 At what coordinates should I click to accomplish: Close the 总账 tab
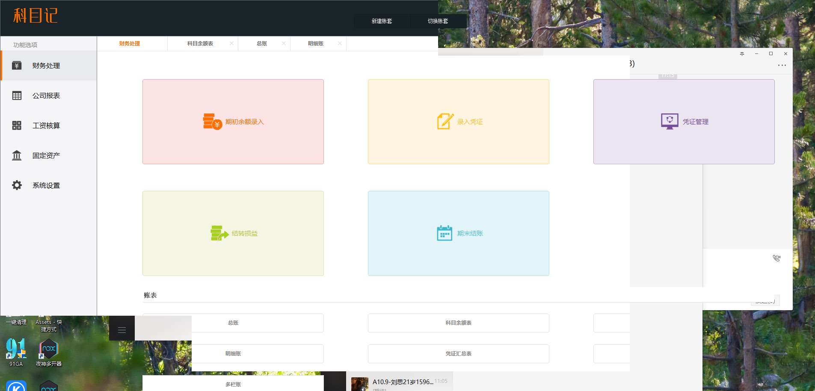click(x=284, y=44)
